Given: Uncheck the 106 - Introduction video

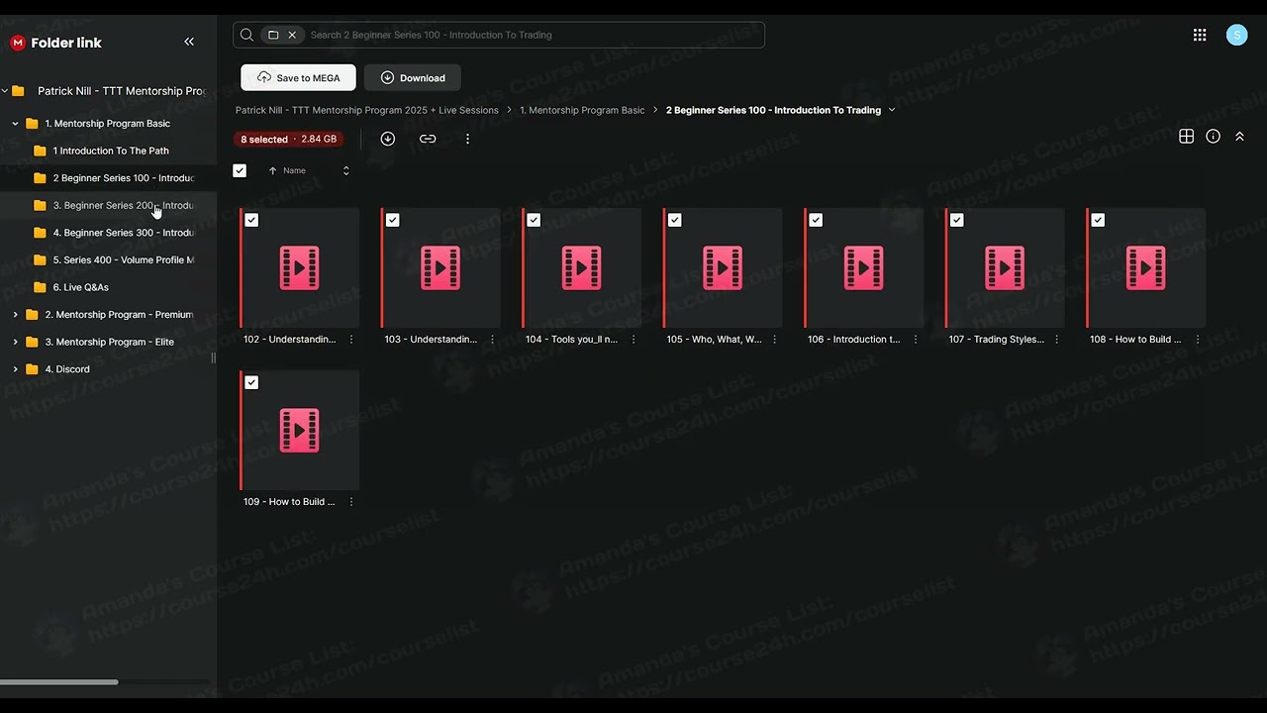Looking at the screenshot, I should [x=816, y=220].
